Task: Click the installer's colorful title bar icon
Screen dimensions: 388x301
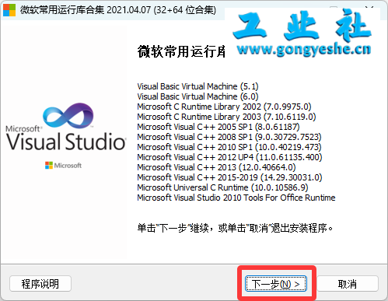Action: [x=9, y=10]
